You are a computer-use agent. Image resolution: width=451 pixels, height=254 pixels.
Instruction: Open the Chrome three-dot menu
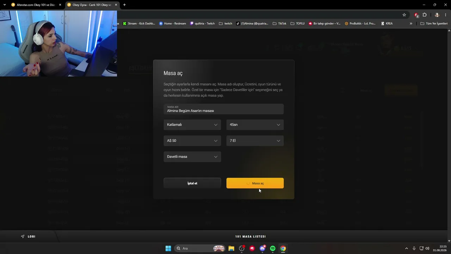446,15
